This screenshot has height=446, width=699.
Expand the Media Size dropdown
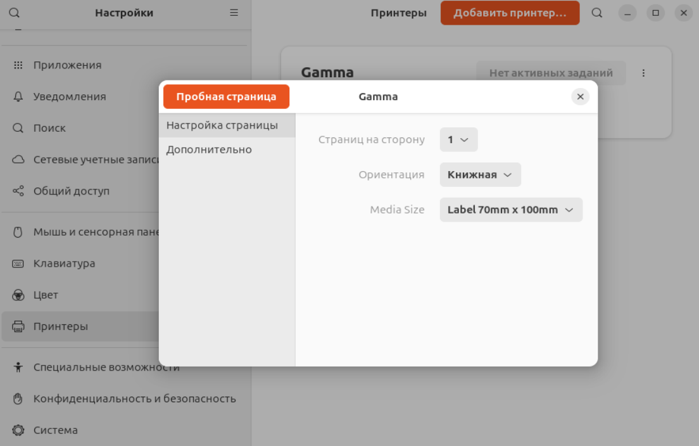point(510,210)
